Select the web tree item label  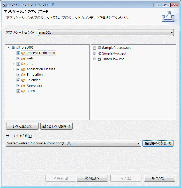30,58
